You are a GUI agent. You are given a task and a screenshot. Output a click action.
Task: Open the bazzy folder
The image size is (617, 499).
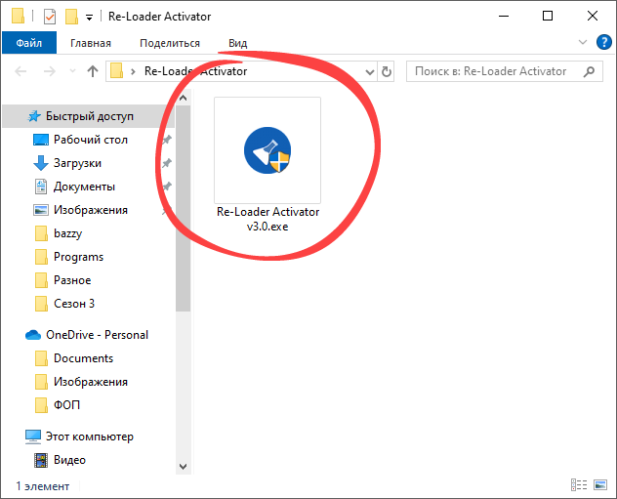(67, 233)
